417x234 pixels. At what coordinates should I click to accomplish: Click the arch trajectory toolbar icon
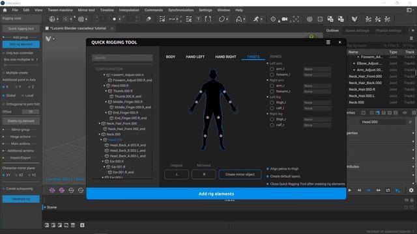239,19
